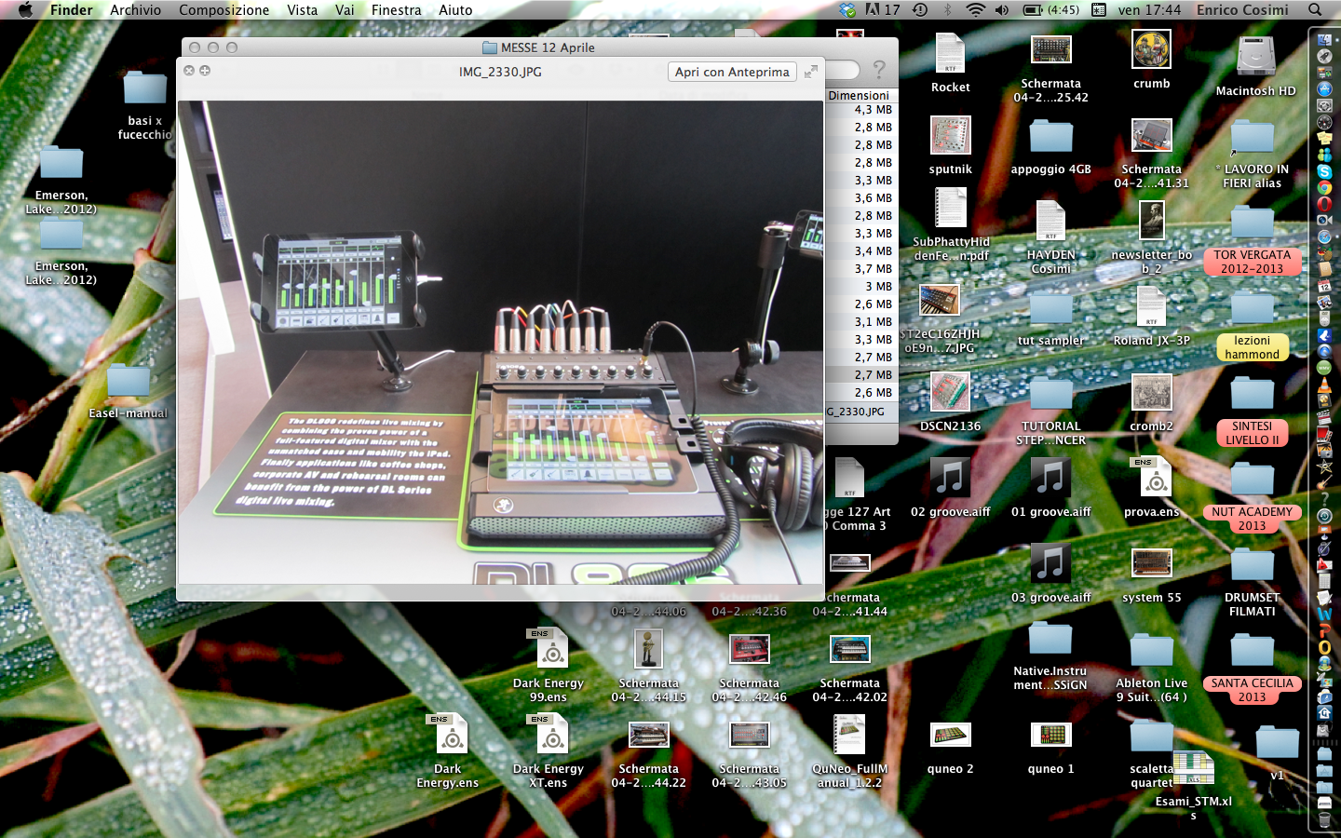This screenshot has height=838, width=1341.
Task: Select Schermata 04-2...25.42 screenshot file
Action: tap(1050, 50)
